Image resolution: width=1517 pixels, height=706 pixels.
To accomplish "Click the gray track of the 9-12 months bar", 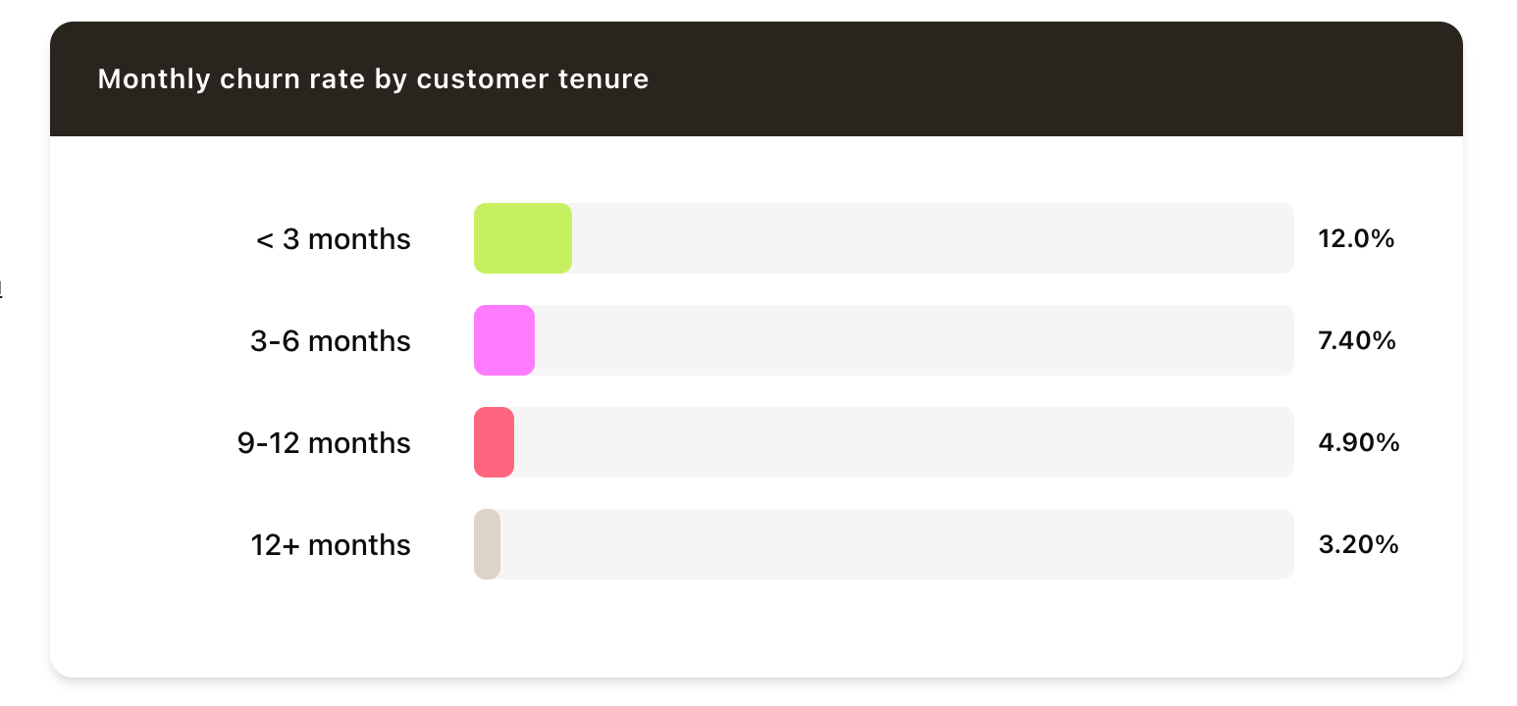I will click(903, 442).
